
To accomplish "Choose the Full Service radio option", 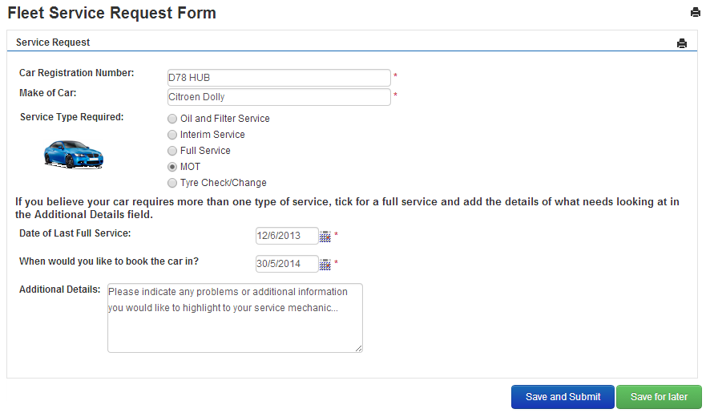I will coord(172,151).
